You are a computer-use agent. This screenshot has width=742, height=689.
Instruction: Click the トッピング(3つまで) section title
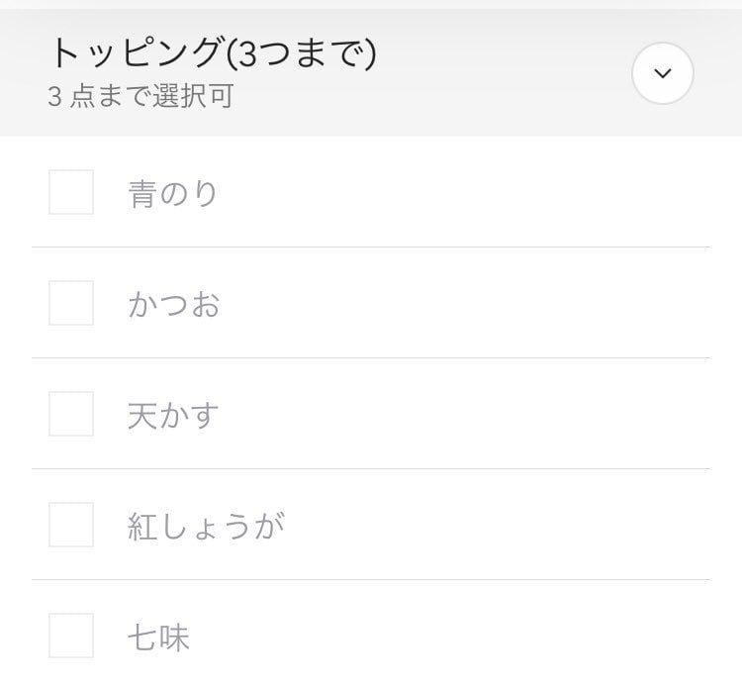(x=213, y=53)
